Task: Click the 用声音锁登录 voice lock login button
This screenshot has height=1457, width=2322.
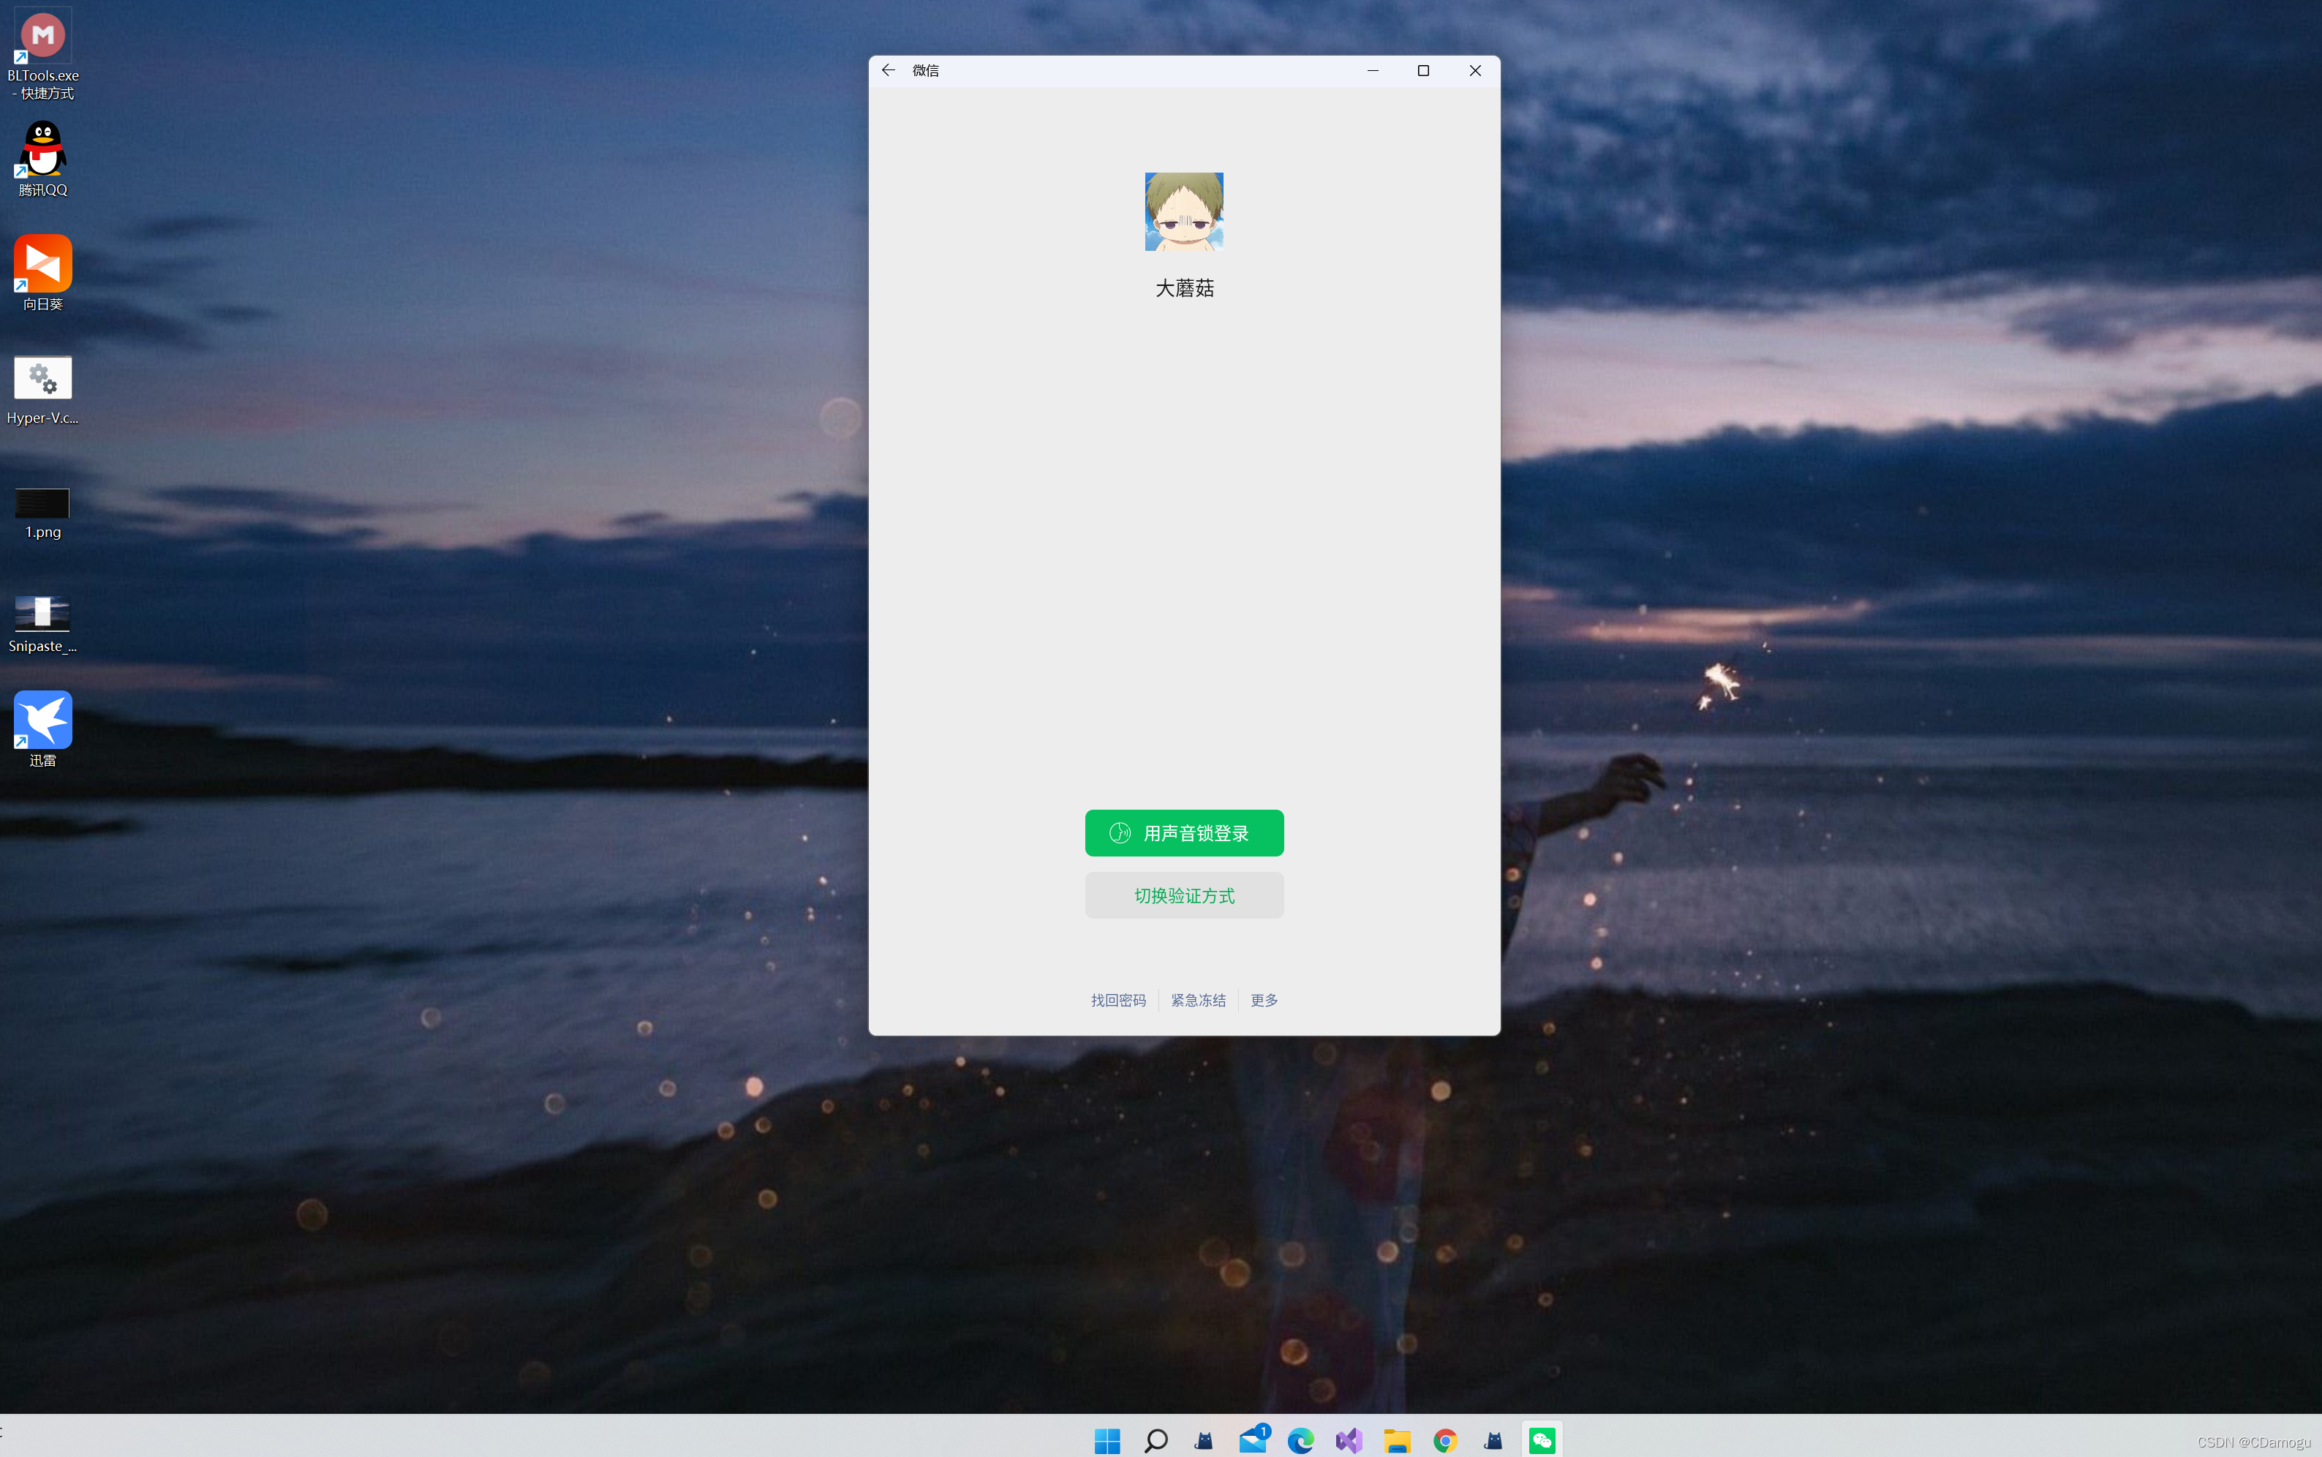Action: tap(1184, 832)
